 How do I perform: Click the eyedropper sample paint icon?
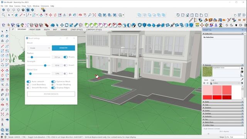(x=242, y=80)
